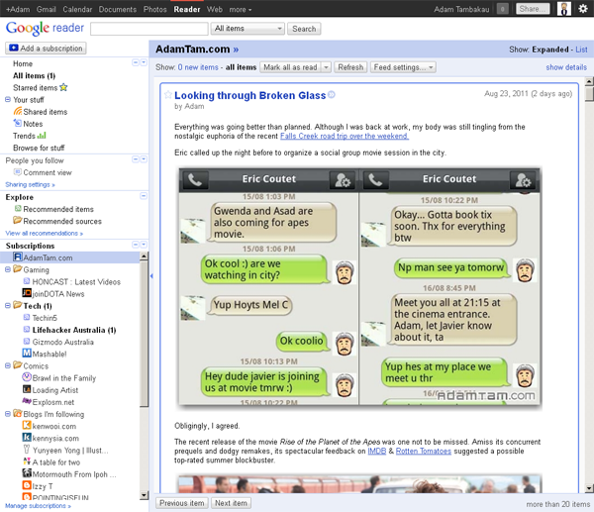The height and width of the screenshot is (512, 594).
Task: Click Recommended items icon
Action: tap(18, 208)
